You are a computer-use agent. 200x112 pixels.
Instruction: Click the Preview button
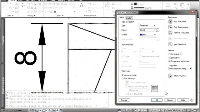124,100
